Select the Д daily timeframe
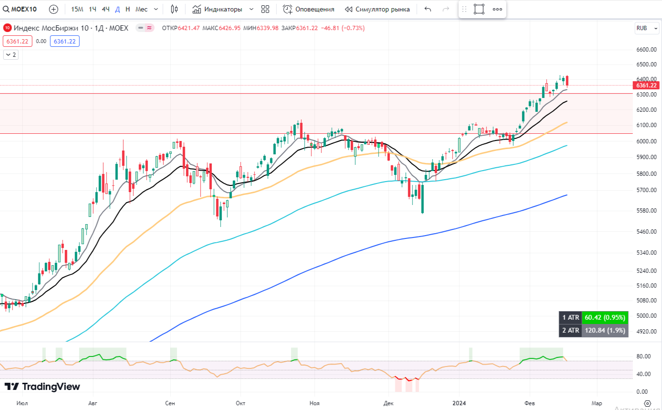 click(x=117, y=9)
